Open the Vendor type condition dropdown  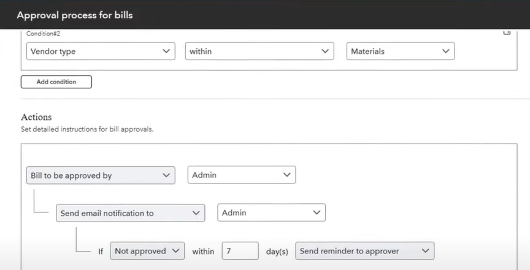101,51
